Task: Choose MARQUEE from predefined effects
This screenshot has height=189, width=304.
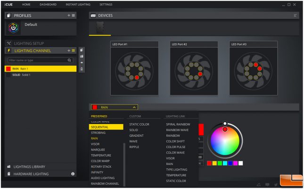Action: 98,150
